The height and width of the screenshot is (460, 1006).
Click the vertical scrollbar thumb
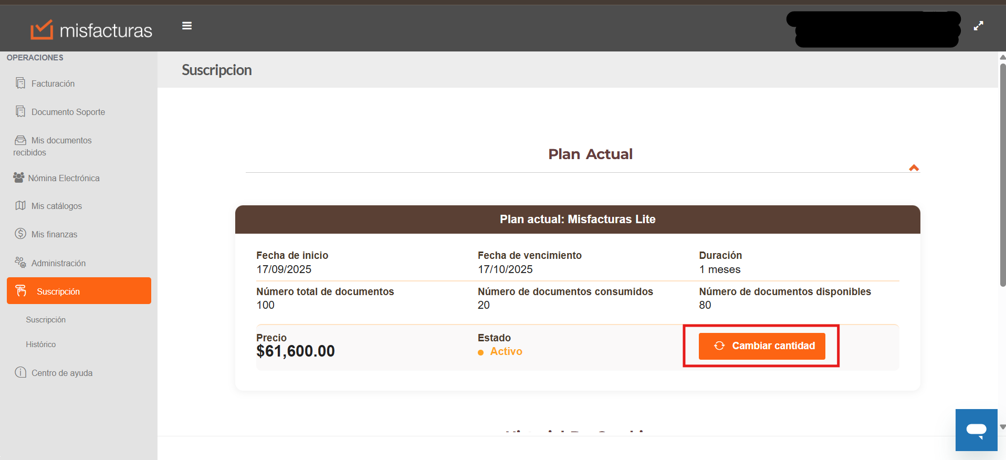pos(1002,173)
